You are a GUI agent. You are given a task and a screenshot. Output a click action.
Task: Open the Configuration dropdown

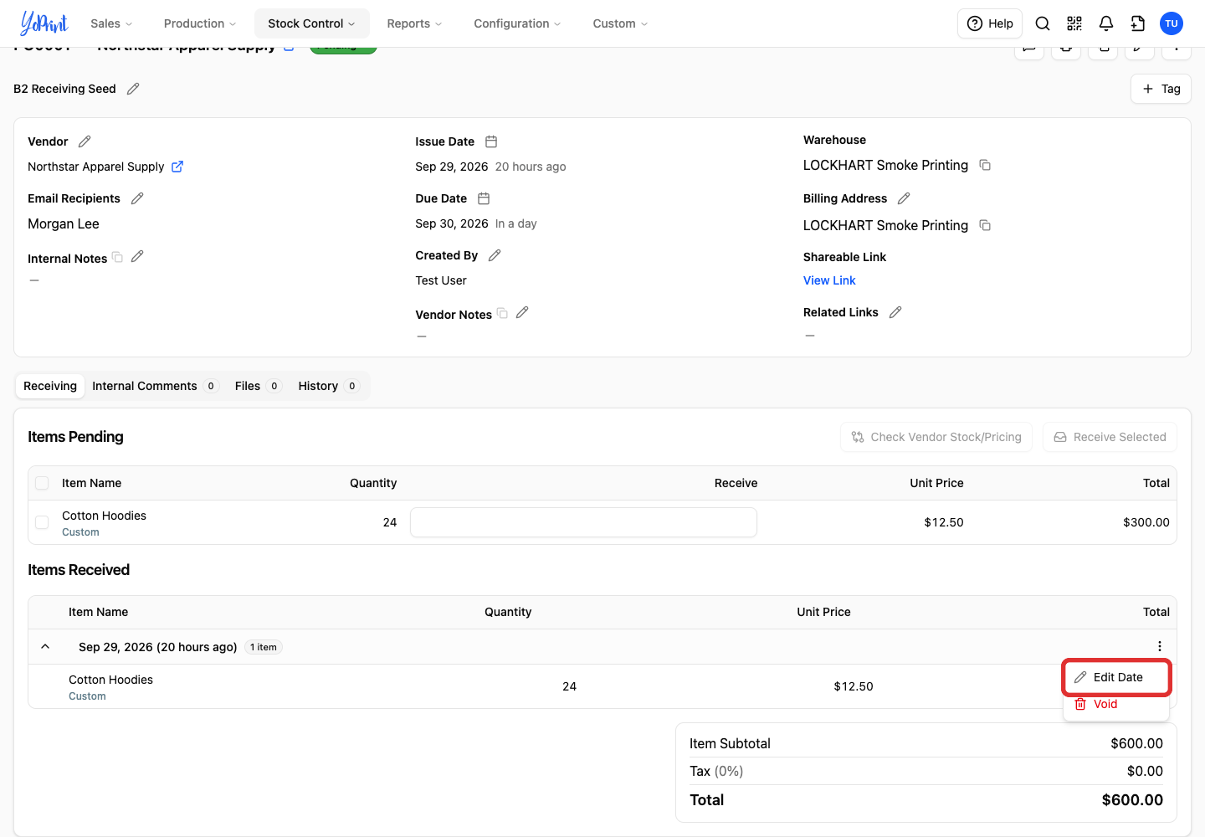(517, 23)
